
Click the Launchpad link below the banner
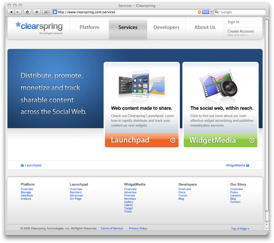(33, 165)
